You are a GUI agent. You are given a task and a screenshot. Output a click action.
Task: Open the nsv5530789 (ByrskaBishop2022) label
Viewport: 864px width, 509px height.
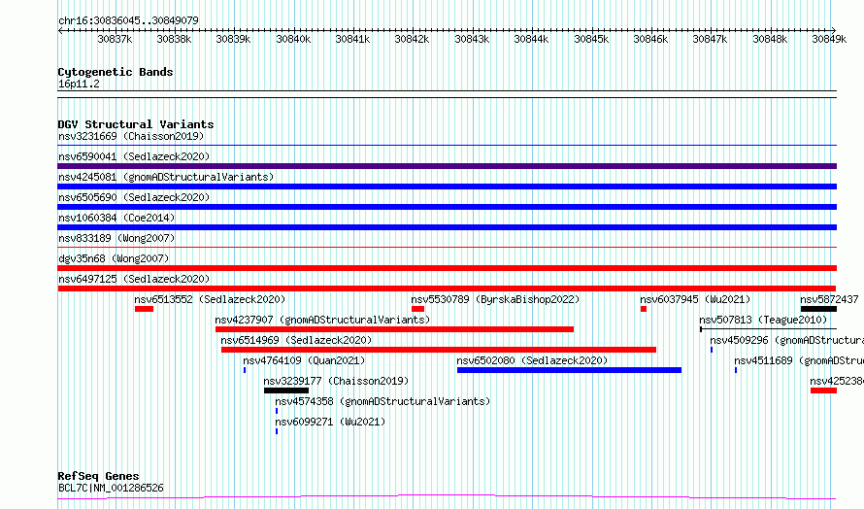click(495, 299)
